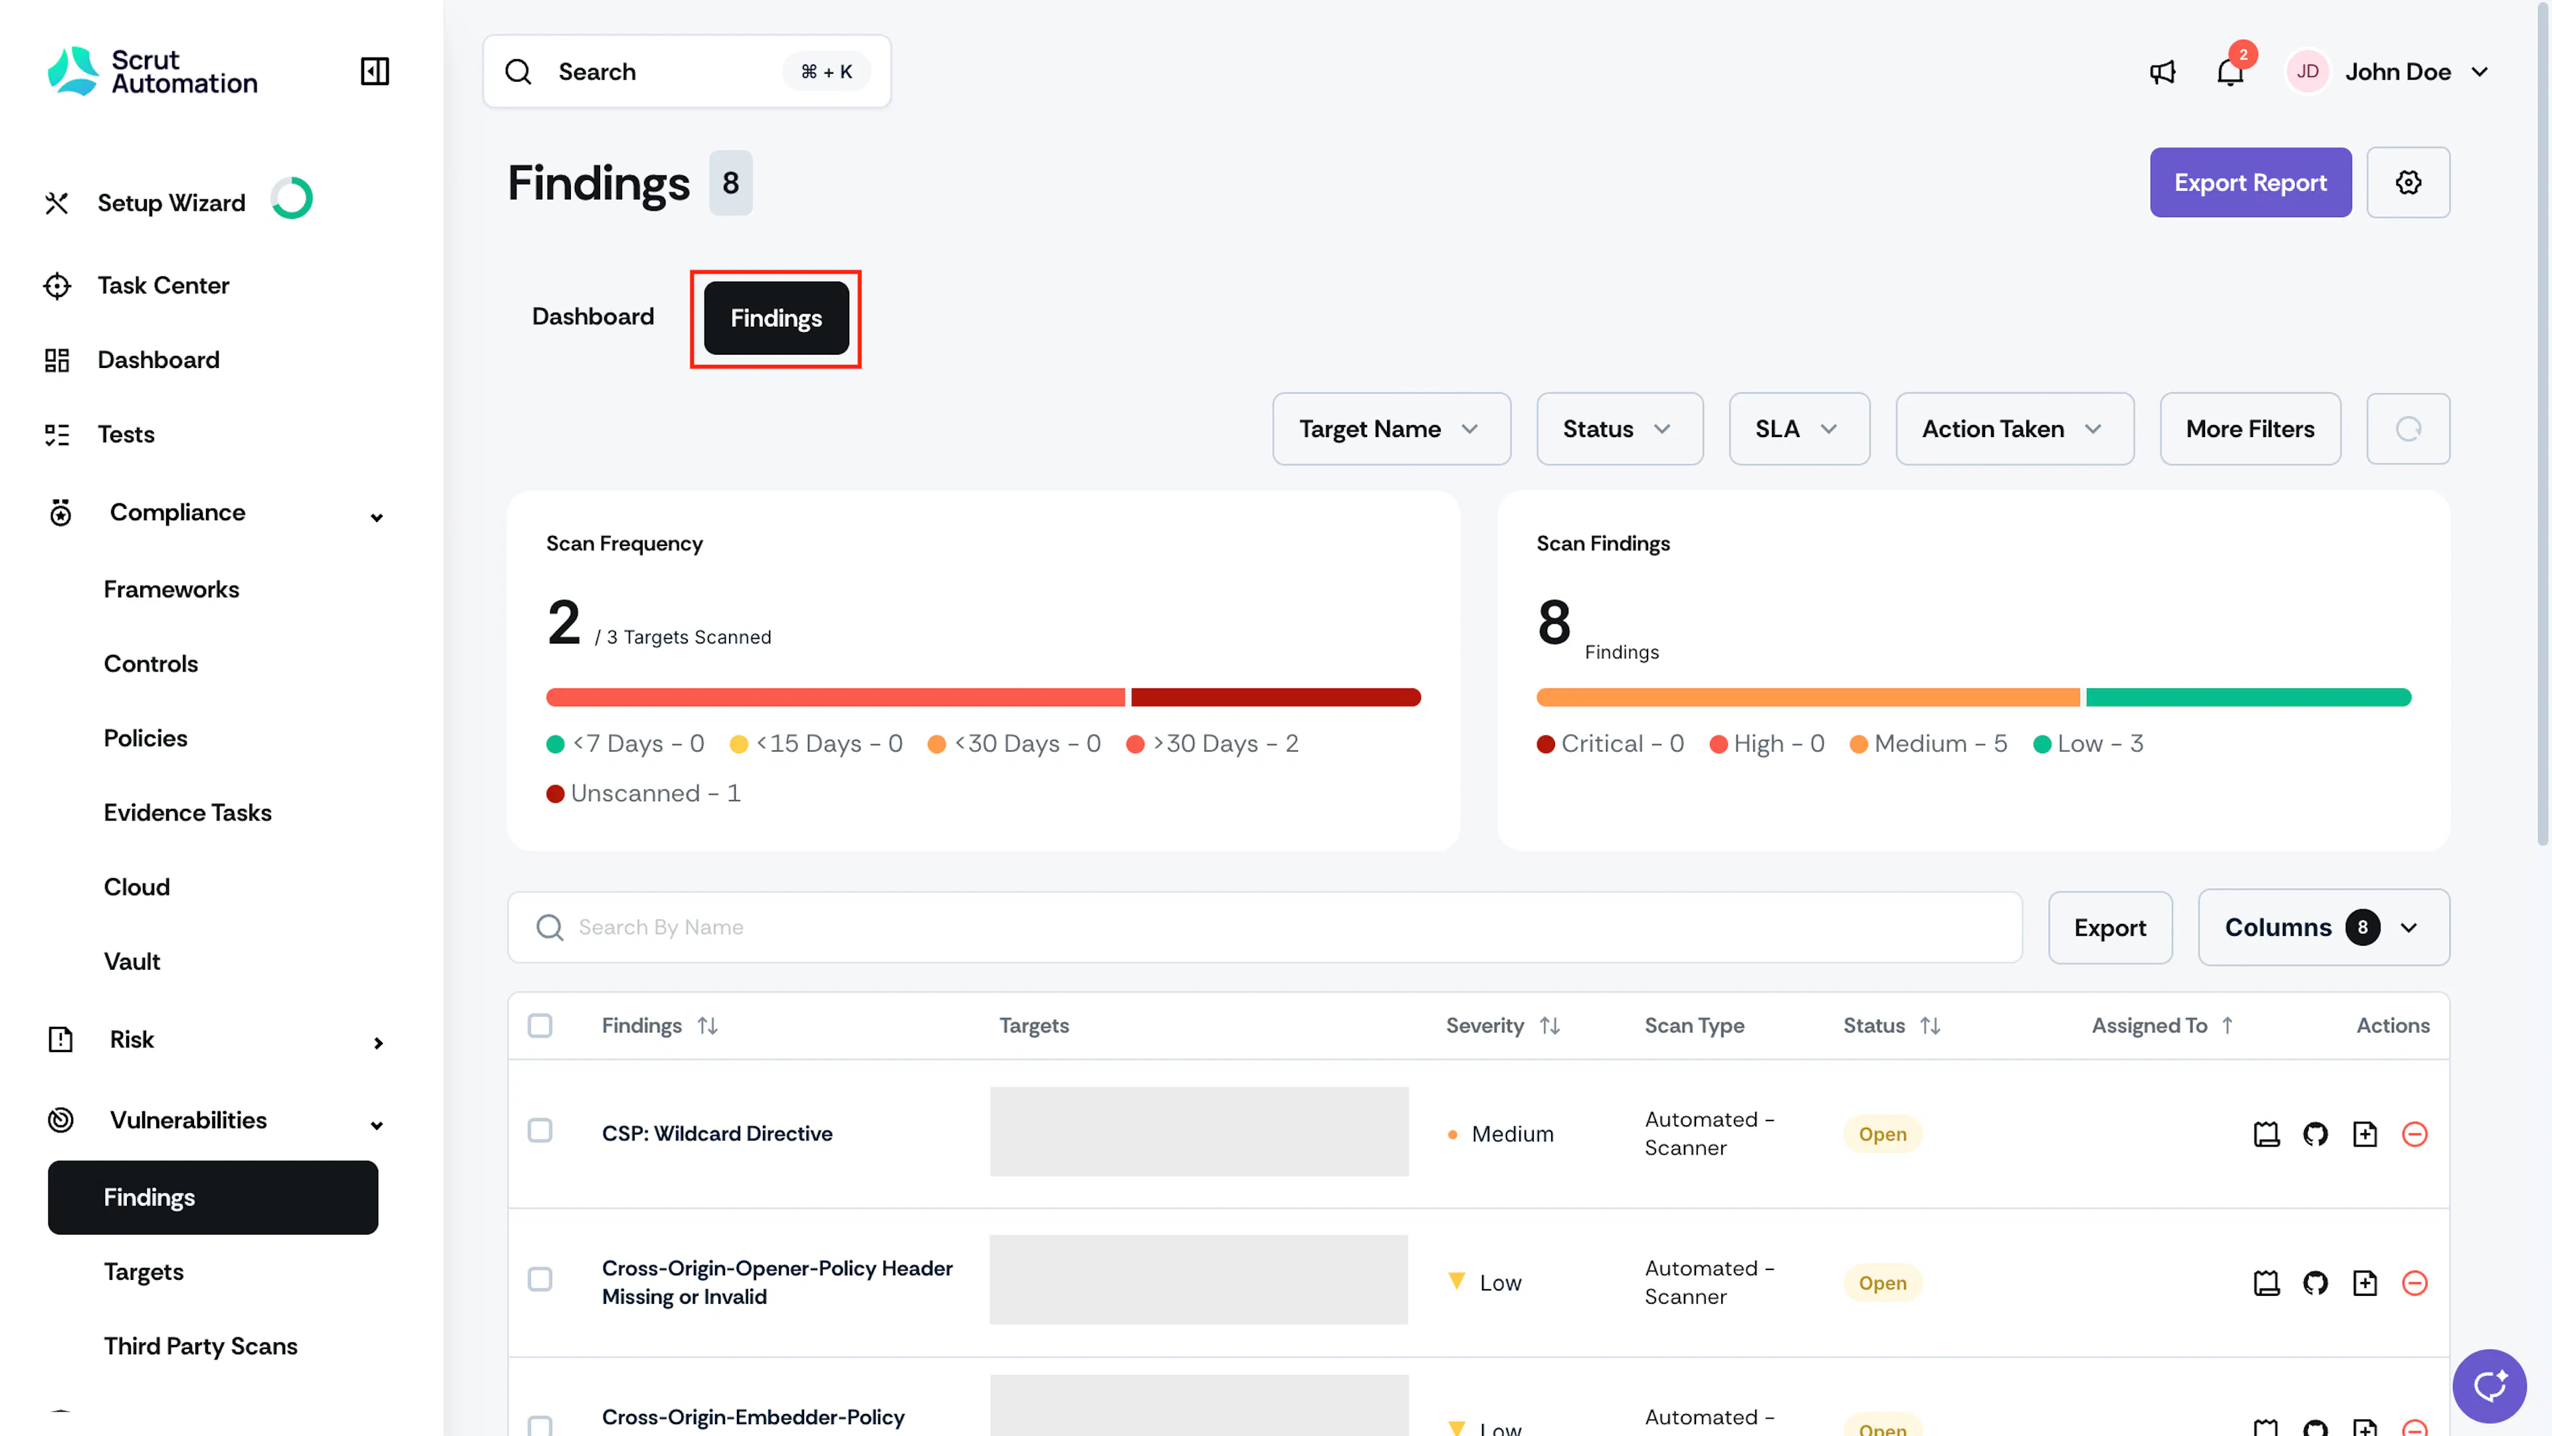Open book icon for Cross-Origin-Opener-Policy row
This screenshot has width=2552, height=1436.
[2266, 1283]
